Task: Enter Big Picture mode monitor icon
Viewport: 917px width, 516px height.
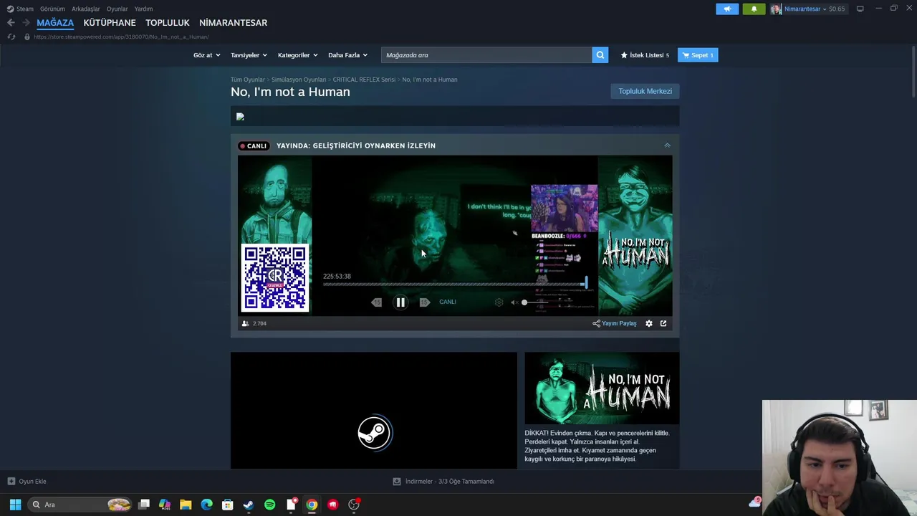Action: pos(860,9)
